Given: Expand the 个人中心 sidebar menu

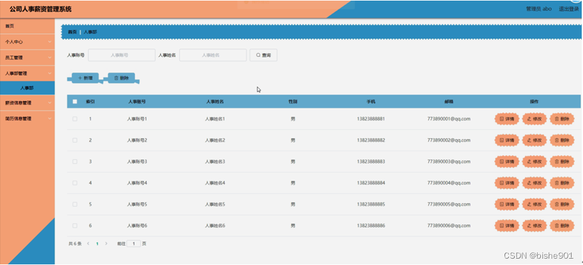Looking at the screenshot, I should [x=27, y=42].
